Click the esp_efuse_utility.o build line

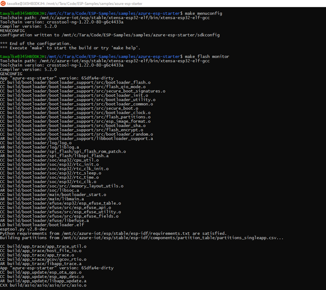(61, 212)
